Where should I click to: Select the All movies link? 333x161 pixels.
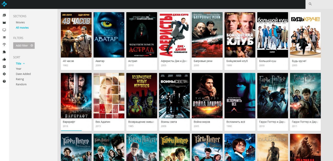[22, 27]
